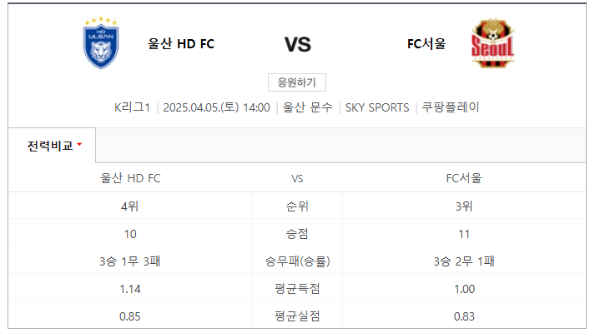Click the 승무패(승률) row label

[297, 261]
